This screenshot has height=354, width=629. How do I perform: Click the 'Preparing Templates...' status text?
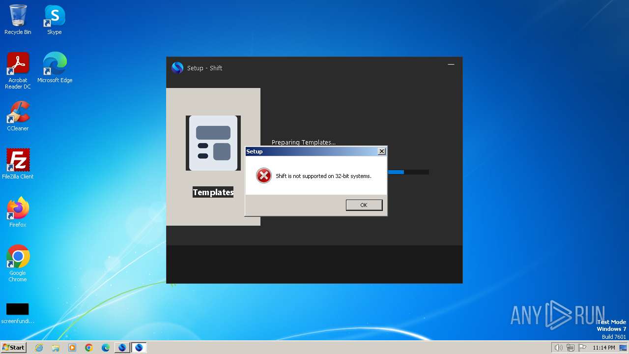click(x=304, y=142)
